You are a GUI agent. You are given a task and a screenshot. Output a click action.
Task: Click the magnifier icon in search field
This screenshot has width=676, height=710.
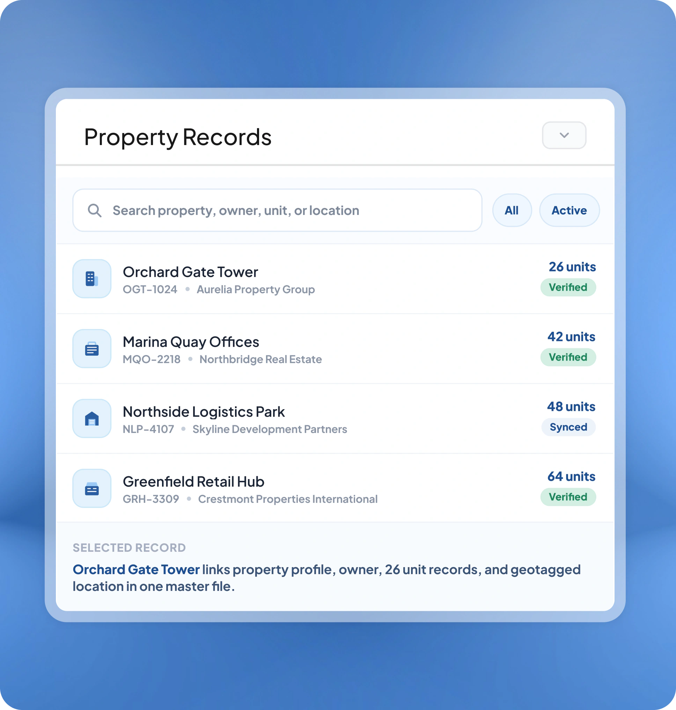coord(94,211)
